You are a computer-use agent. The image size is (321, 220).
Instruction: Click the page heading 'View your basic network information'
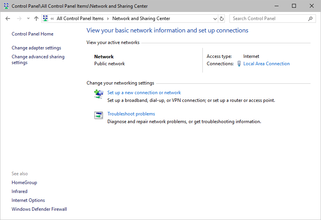point(167,30)
